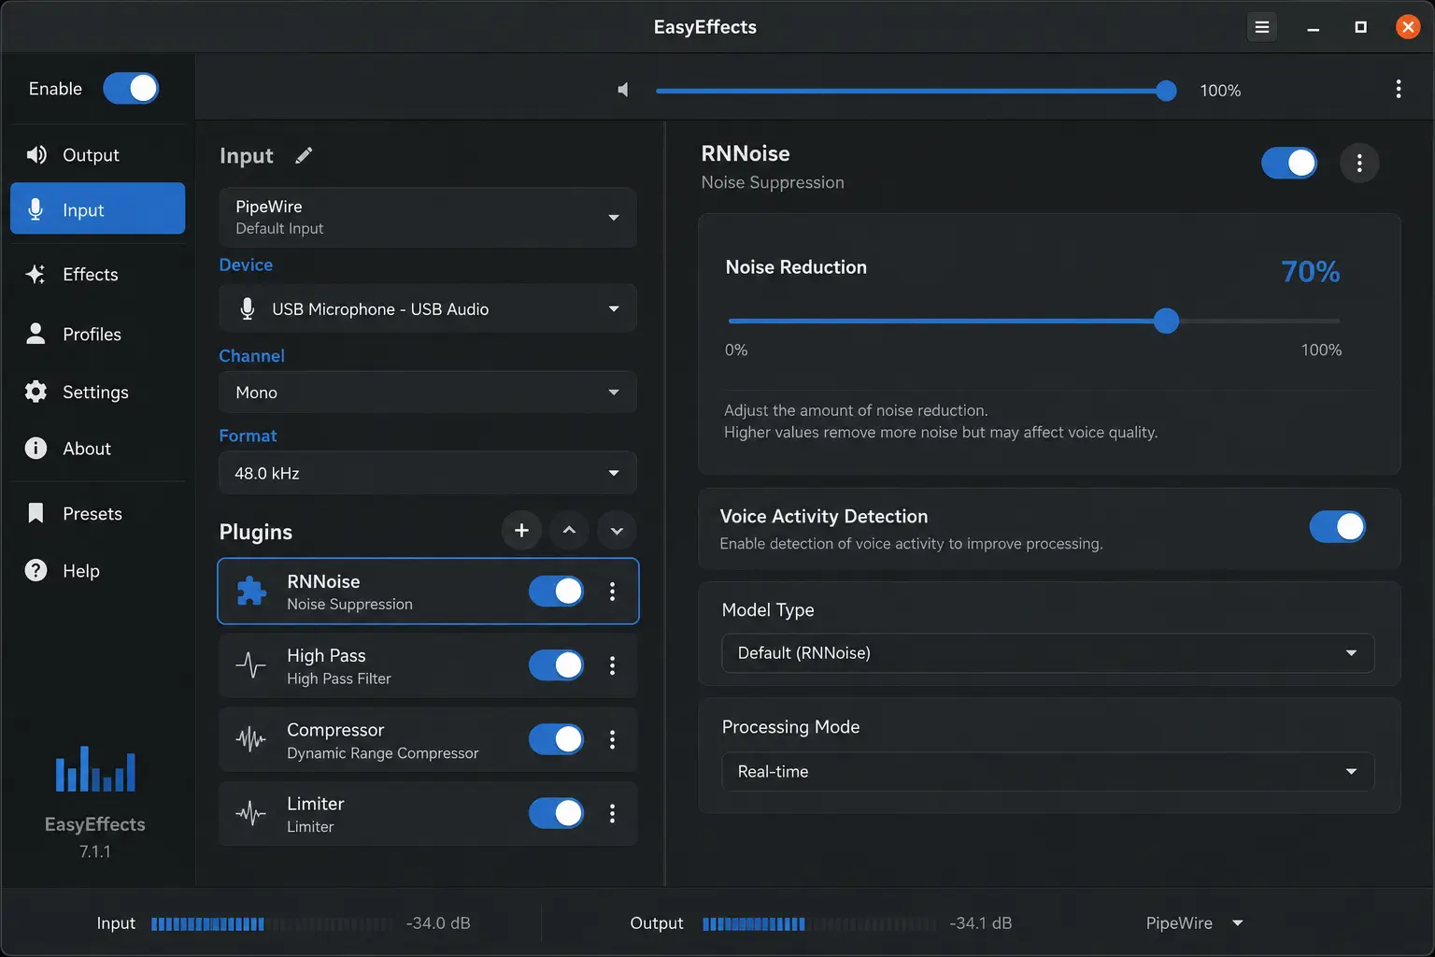This screenshot has height=957, width=1435.
Task: Move plugin down with the down chevron
Action: point(617,531)
